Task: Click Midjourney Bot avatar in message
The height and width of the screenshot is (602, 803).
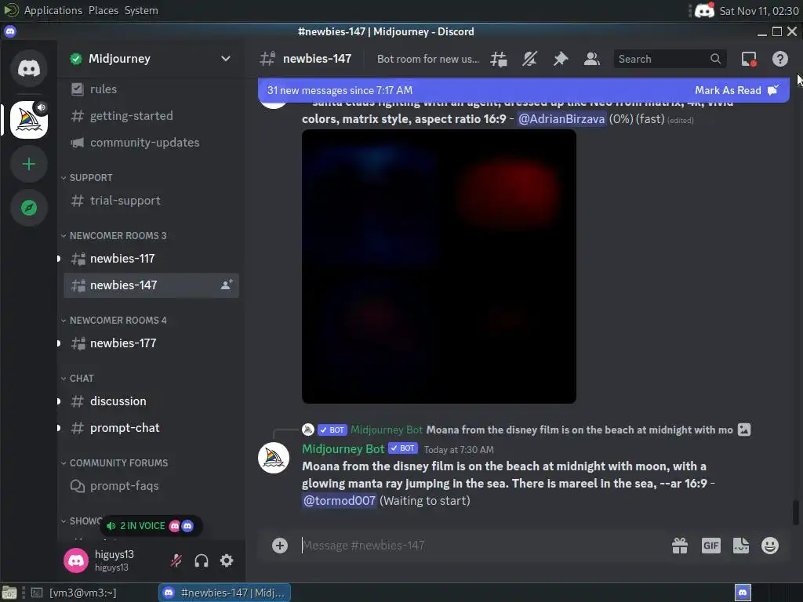Action: pos(274,458)
